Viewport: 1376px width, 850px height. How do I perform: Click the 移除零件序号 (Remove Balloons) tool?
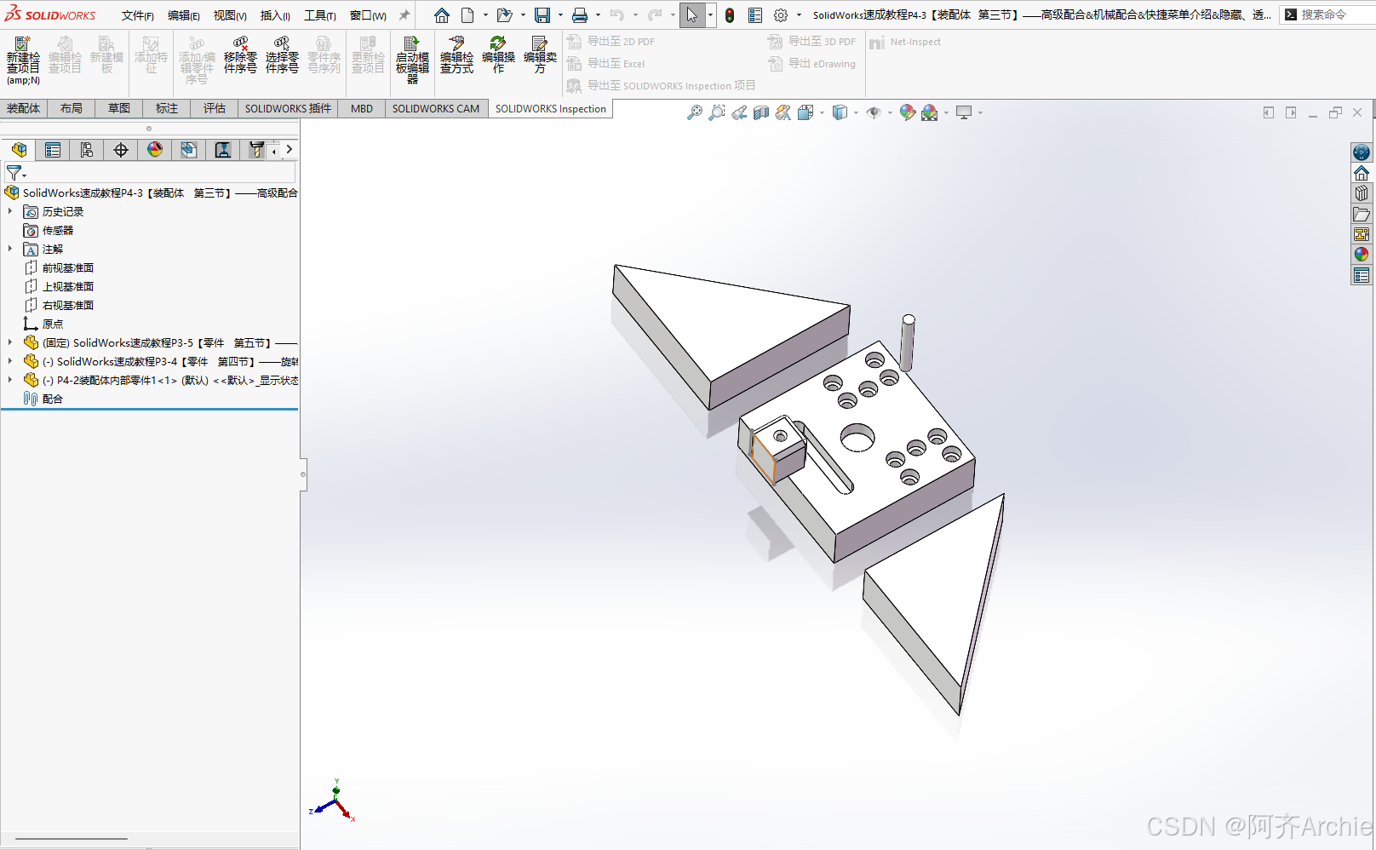point(240,55)
